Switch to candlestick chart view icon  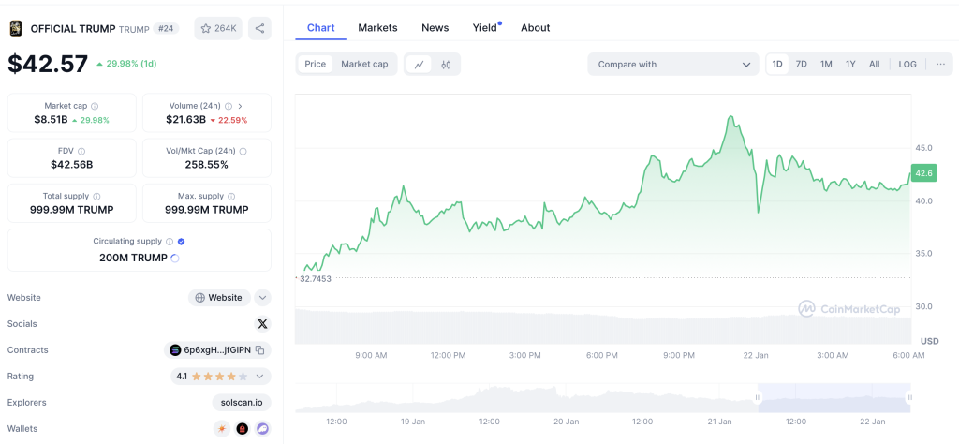(x=446, y=65)
